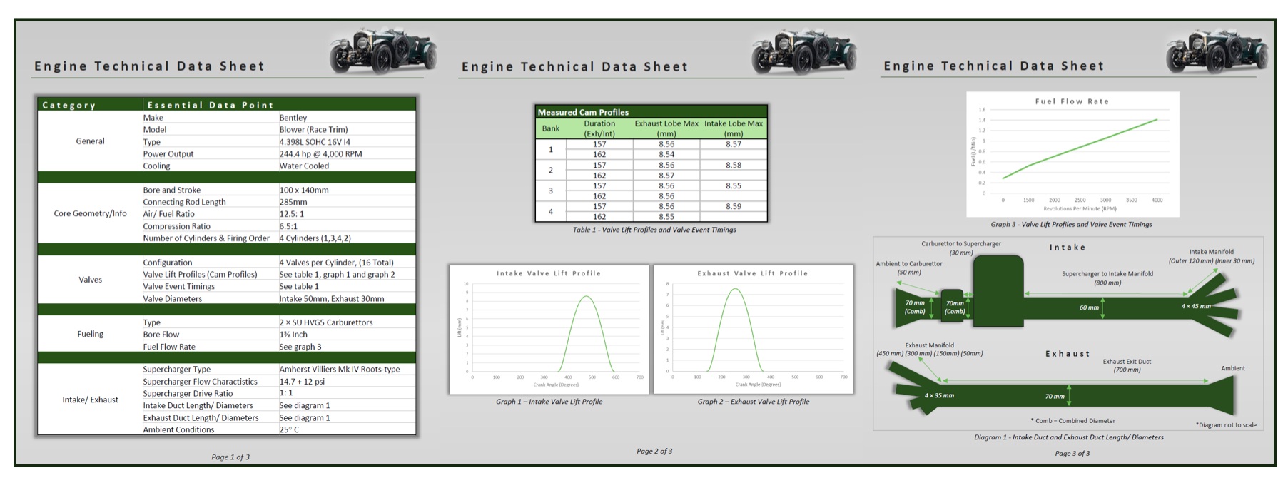Click 'See table 1' in Valve Event Timings row
Viewport: 1283px width, 483px height.
[299, 287]
